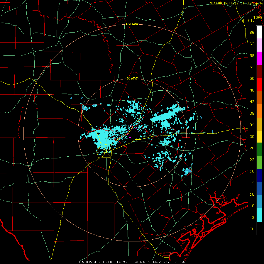Click the black TH threshold swatch

tap(259, 228)
